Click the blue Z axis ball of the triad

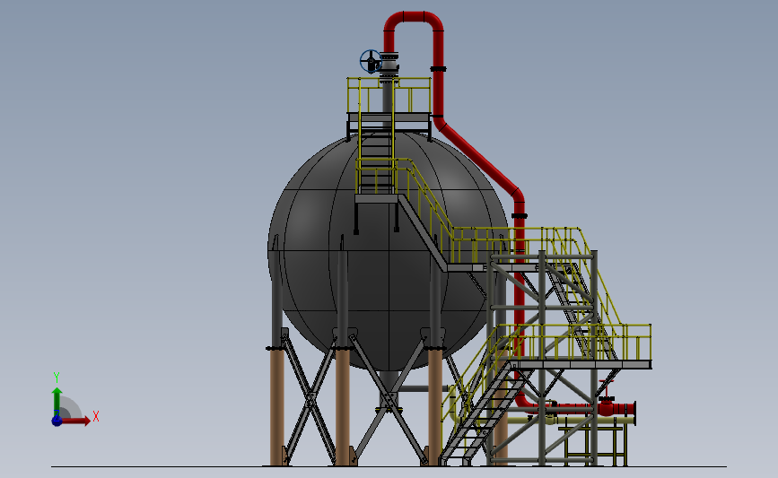(57, 421)
